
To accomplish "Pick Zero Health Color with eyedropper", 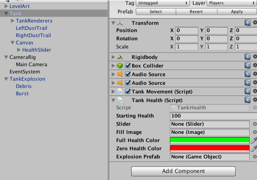I will [x=254, y=149].
